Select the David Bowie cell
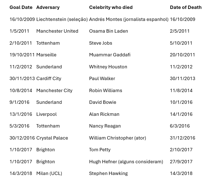The height and width of the screenshot is (180, 204). (x=103, y=102)
